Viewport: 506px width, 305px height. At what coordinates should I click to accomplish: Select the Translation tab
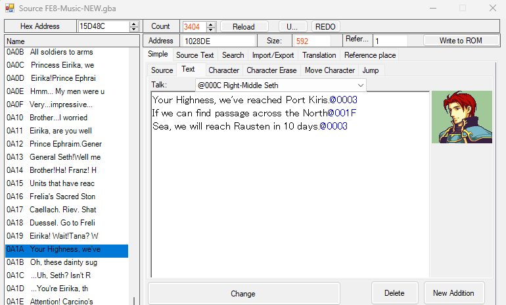(x=319, y=55)
